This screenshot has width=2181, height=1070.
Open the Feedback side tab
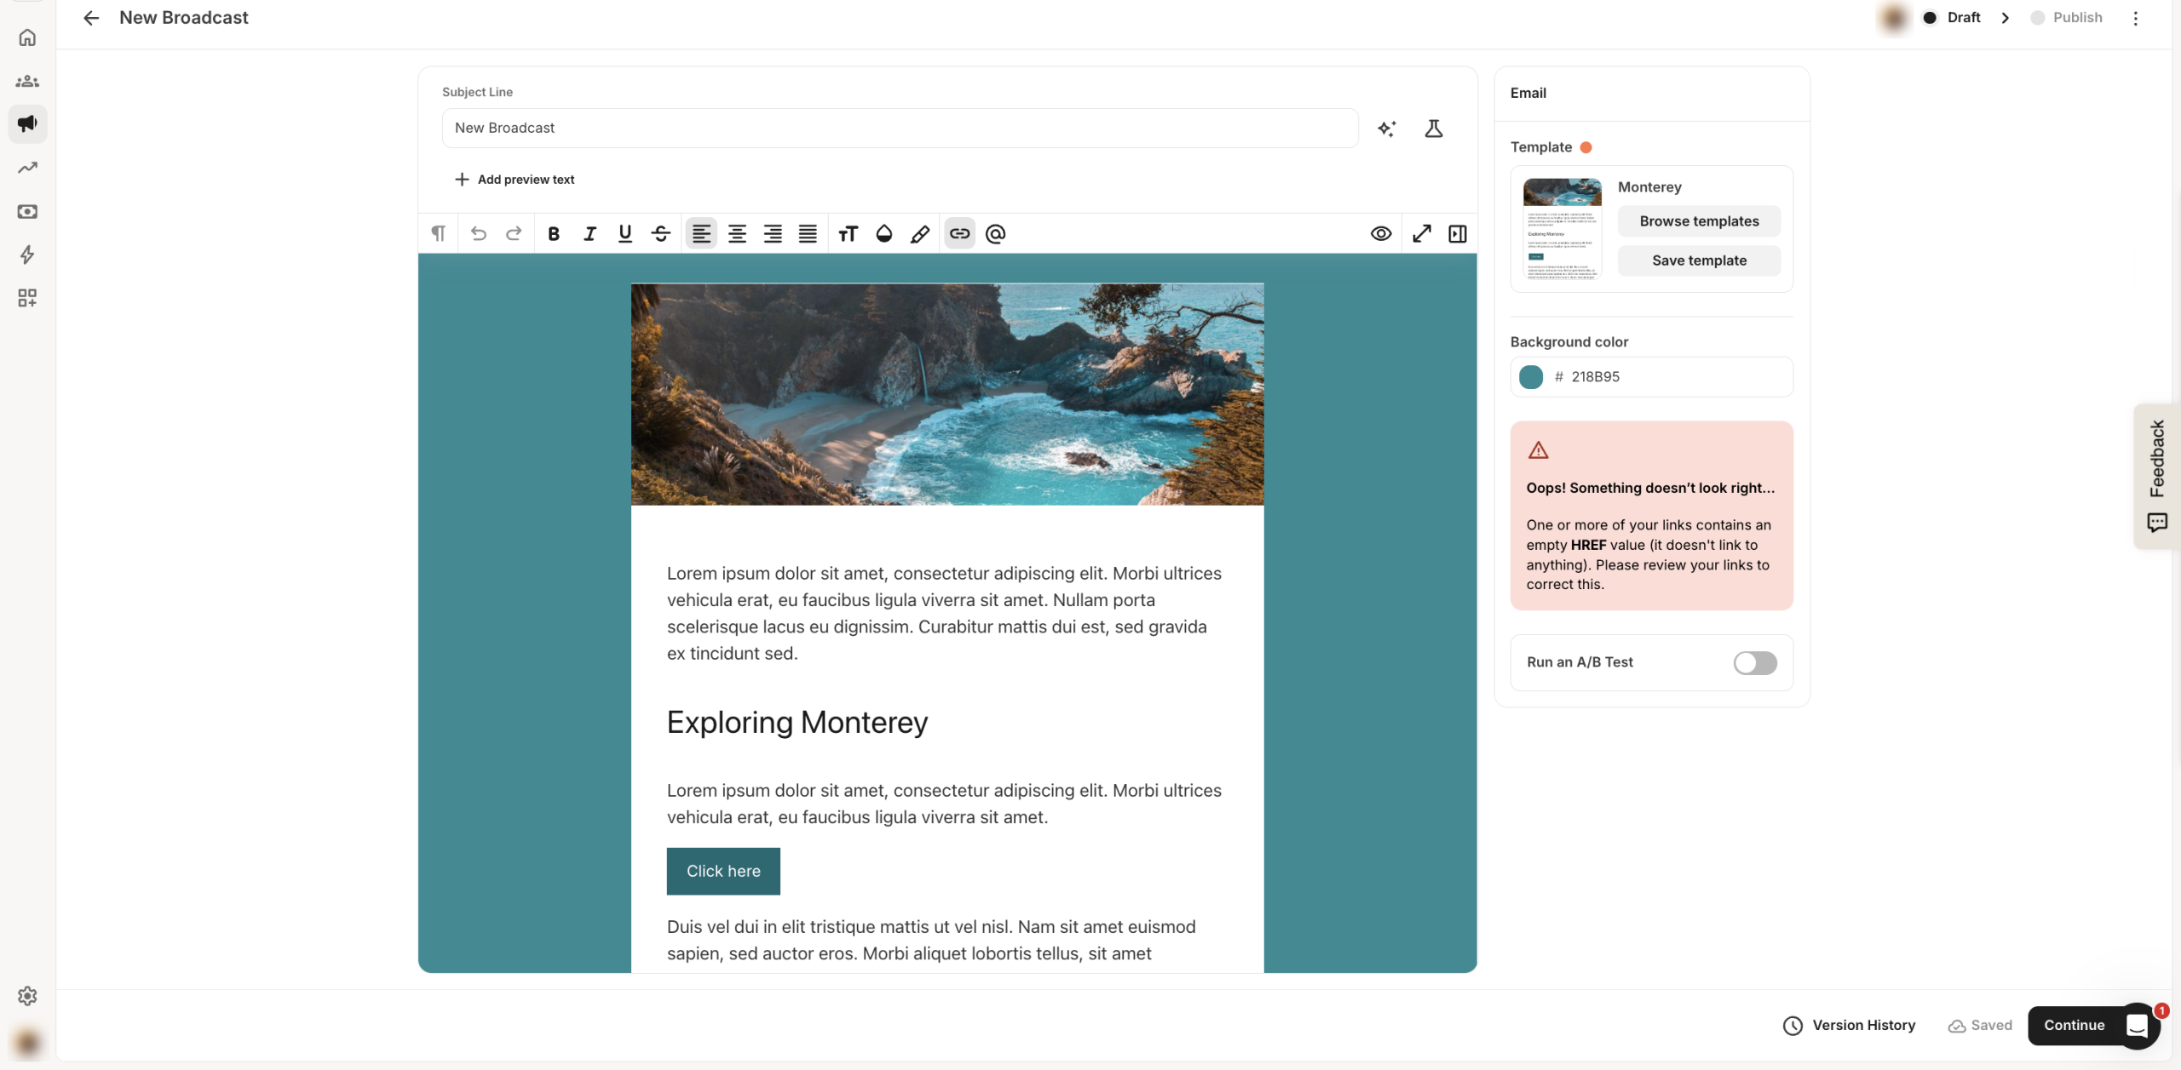tap(2156, 476)
